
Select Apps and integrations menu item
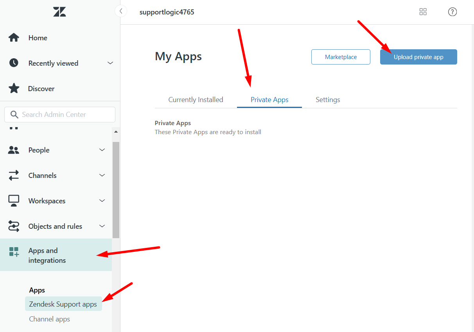pos(56,255)
